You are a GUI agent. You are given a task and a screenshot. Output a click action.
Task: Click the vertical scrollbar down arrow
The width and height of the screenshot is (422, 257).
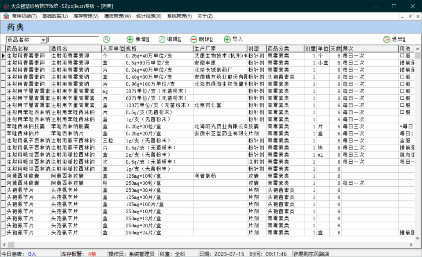tap(417, 238)
